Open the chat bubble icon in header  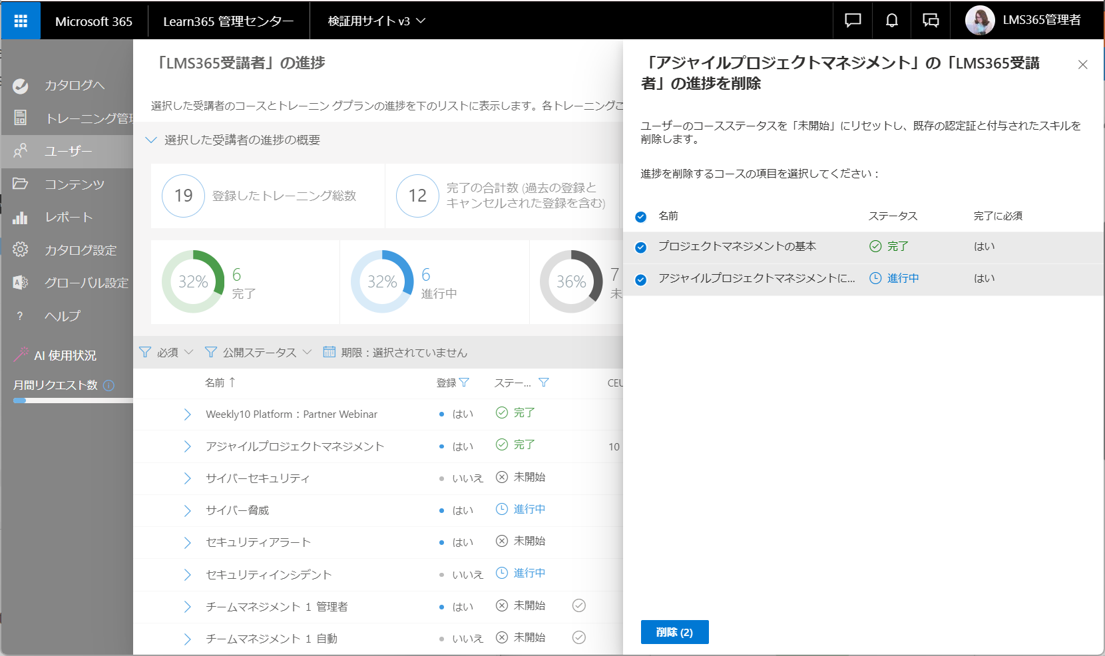click(853, 21)
